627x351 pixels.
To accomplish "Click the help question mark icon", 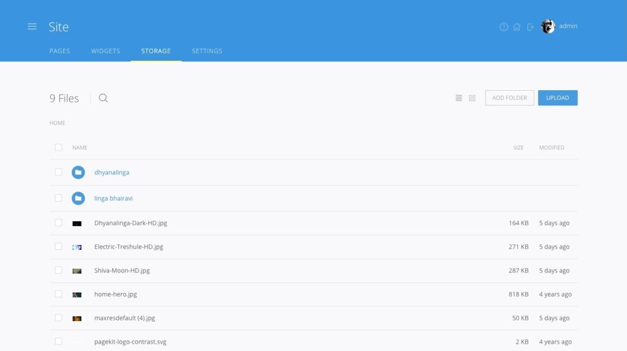I will pos(503,27).
